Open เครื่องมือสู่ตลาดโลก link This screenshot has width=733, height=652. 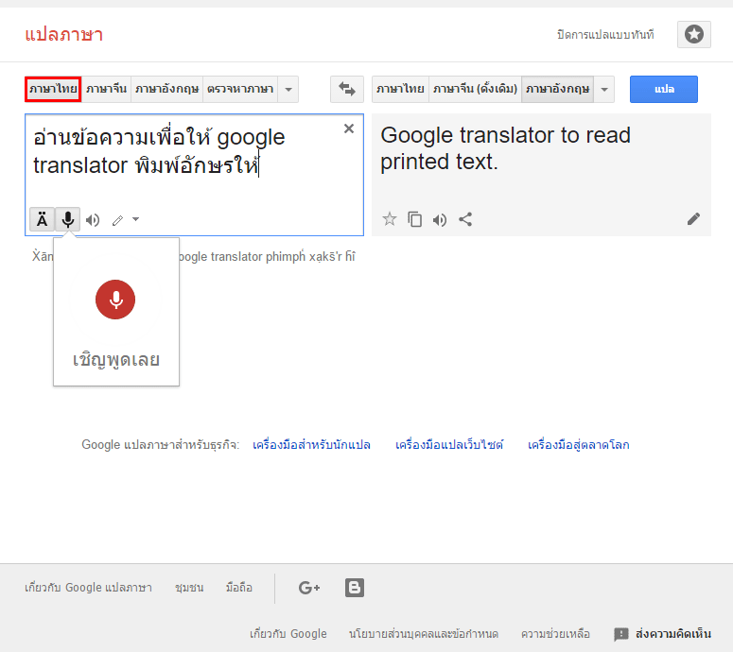[x=578, y=445]
